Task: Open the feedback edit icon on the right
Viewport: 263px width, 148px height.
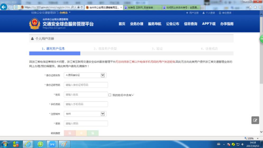Action: click(255, 120)
